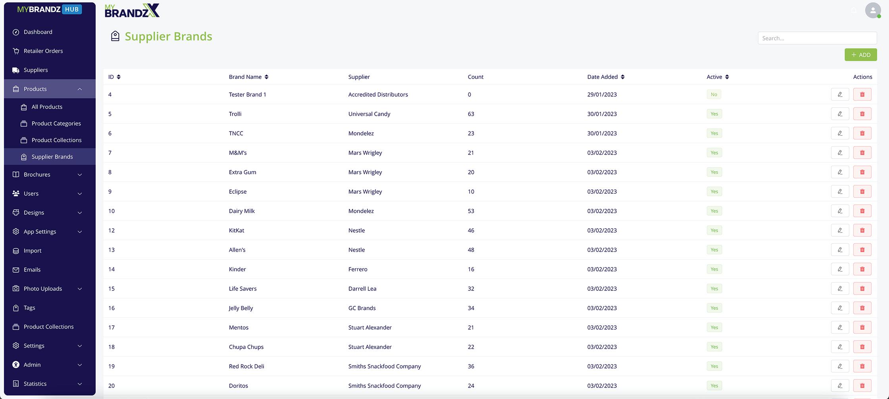
Task: Open Product Collections under Products
Action: (50, 140)
